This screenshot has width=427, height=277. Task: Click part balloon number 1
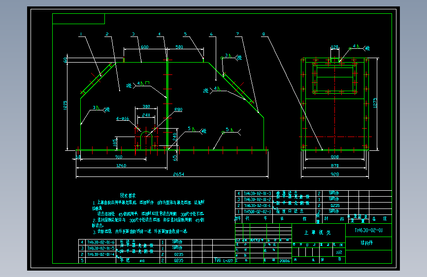(81, 34)
